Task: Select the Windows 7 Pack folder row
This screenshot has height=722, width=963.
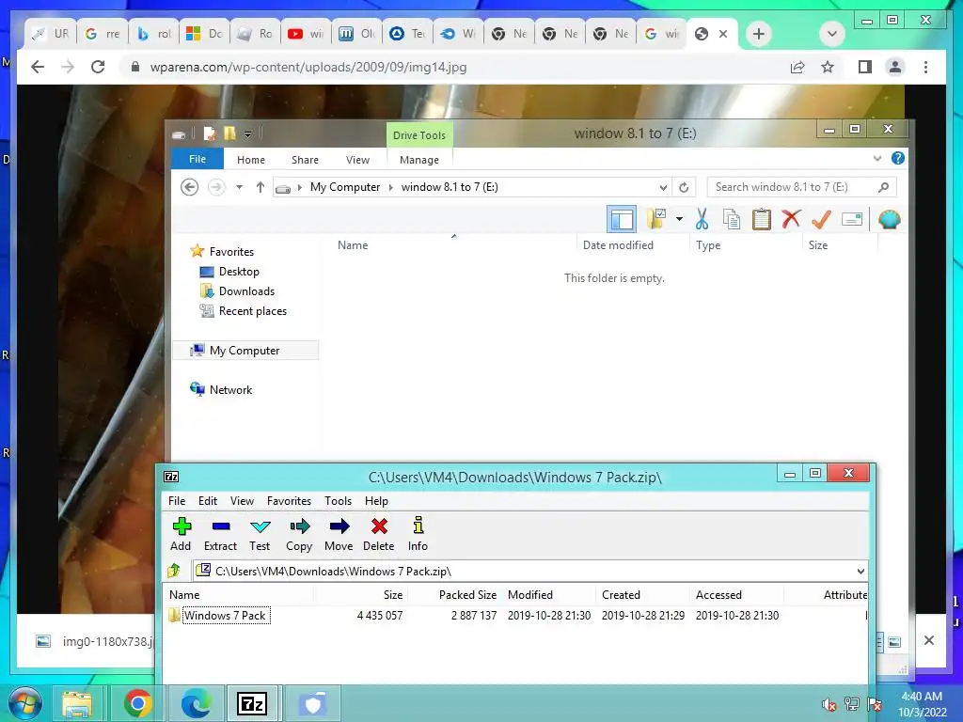Action: [516, 615]
